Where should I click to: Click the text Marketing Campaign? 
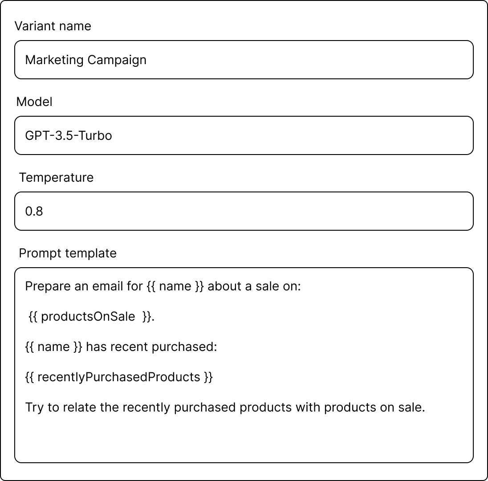(86, 60)
